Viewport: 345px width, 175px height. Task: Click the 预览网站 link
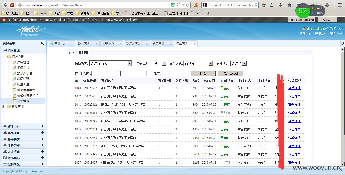coord(321,33)
